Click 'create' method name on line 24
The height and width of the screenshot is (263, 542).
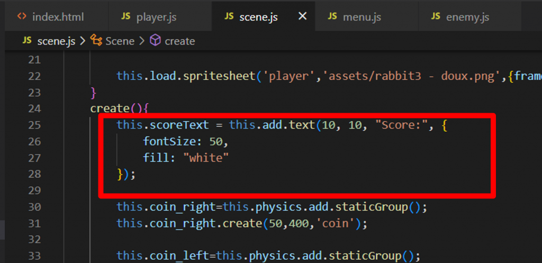pos(110,108)
